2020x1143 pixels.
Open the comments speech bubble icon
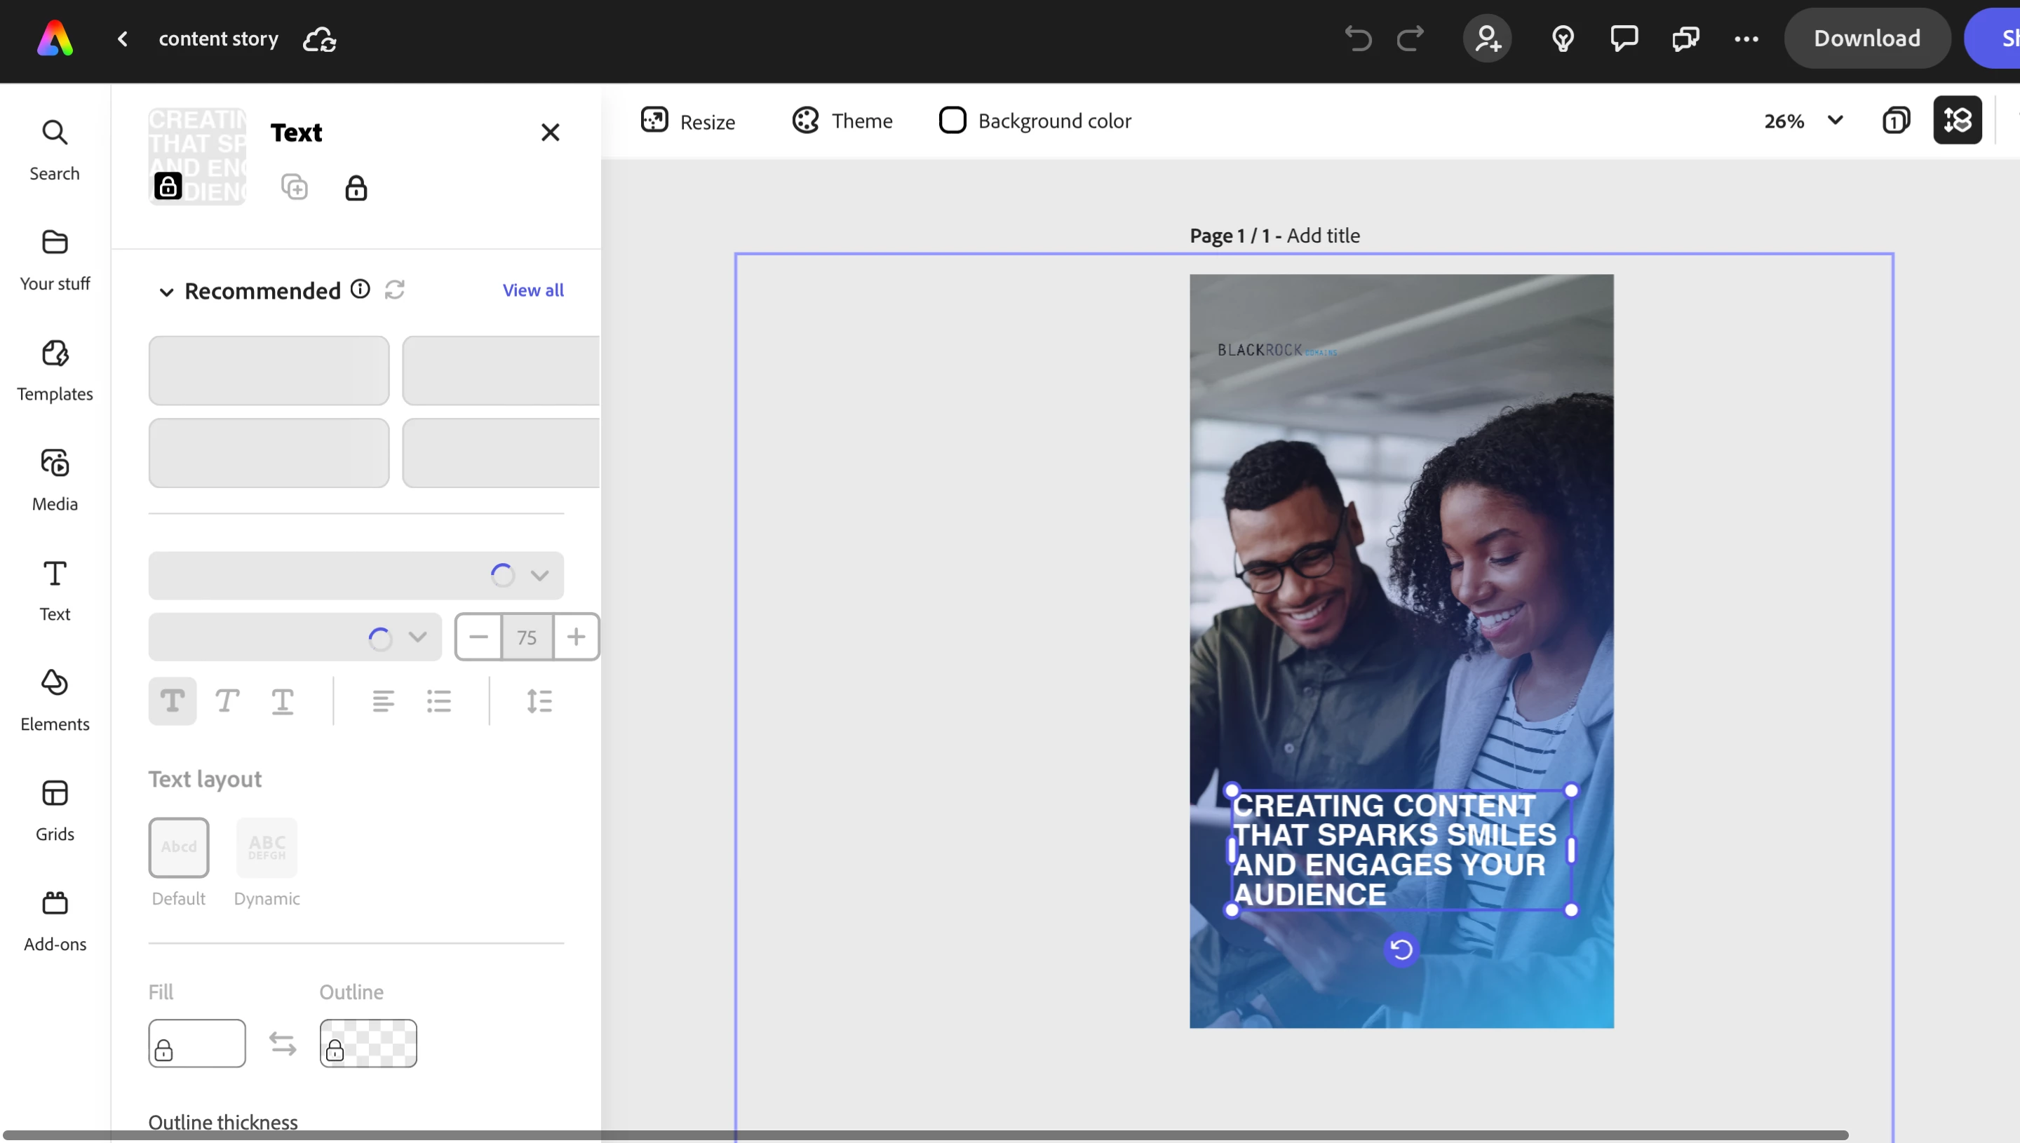(x=1624, y=38)
